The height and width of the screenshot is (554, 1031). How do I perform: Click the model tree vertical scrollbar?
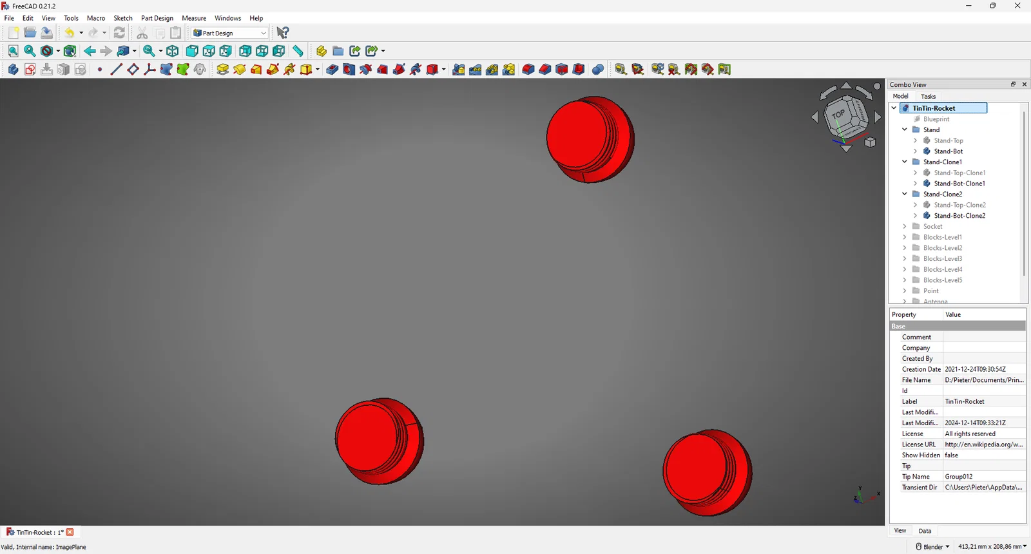click(1024, 193)
